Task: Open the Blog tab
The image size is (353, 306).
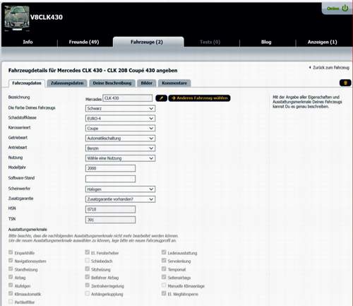Action: click(x=266, y=42)
